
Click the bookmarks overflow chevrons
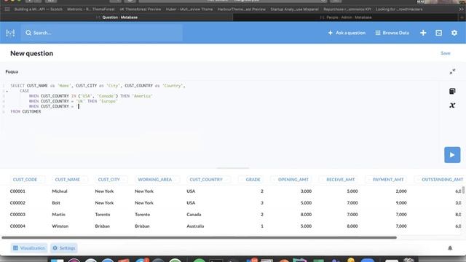pos(461,9)
